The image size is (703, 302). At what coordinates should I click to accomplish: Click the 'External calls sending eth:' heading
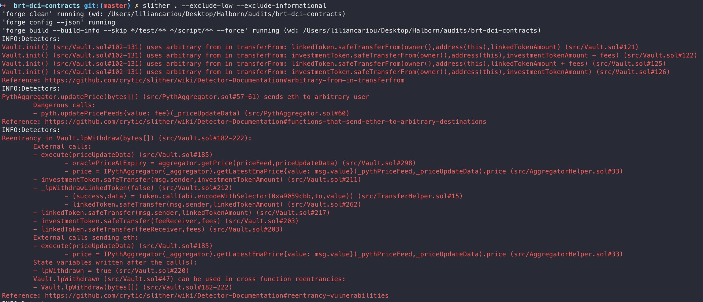coord(86,238)
